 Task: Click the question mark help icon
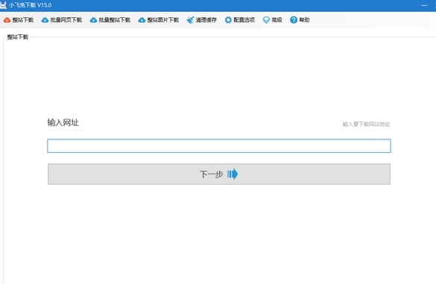tap(294, 20)
